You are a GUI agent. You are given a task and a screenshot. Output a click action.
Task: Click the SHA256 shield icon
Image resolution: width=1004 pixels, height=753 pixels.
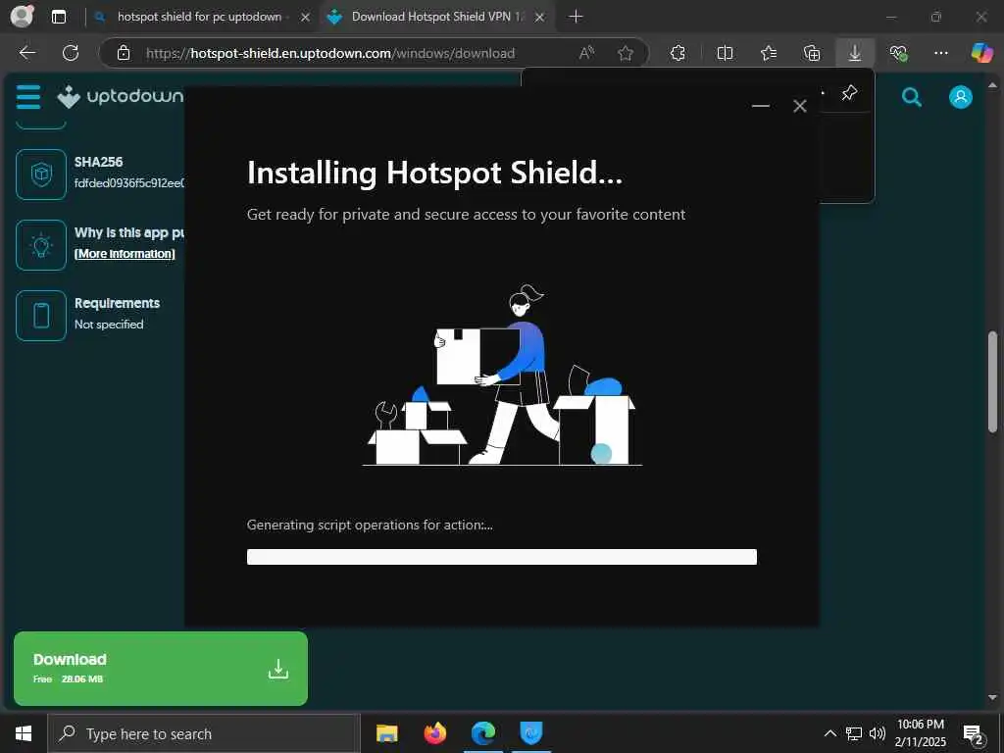[41, 175]
